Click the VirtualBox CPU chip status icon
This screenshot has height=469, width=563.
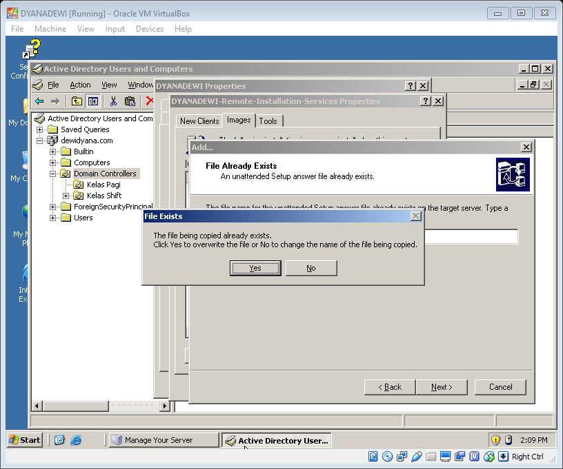tap(474, 457)
